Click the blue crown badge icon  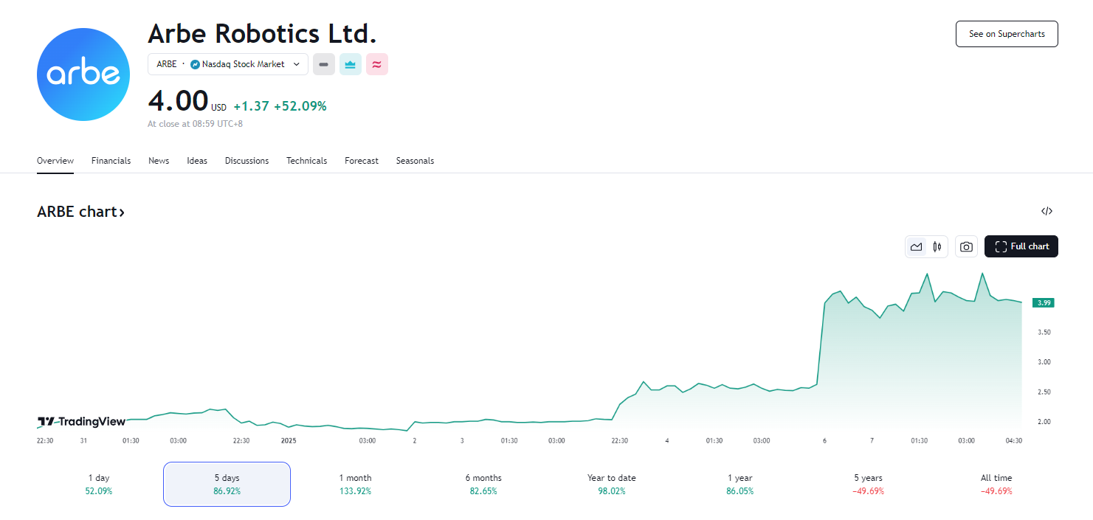pyautogui.click(x=351, y=64)
